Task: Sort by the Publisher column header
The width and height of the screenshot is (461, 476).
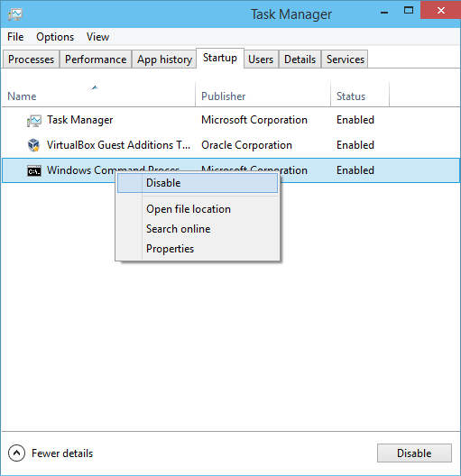Action: [263, 95]
